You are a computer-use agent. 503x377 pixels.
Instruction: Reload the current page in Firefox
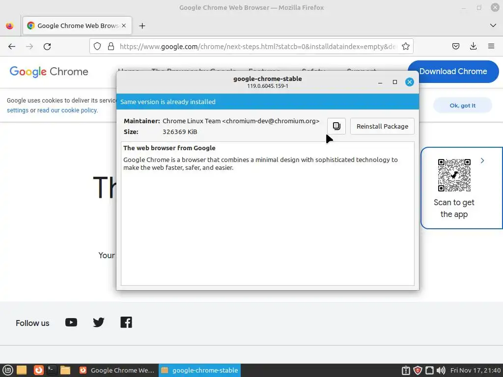click(47, 47)
